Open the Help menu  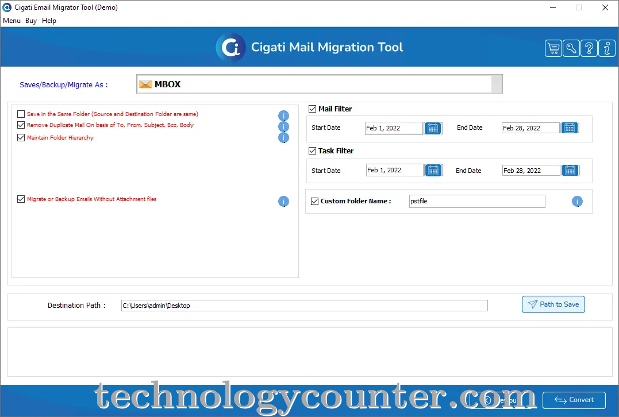coord(49,21)
